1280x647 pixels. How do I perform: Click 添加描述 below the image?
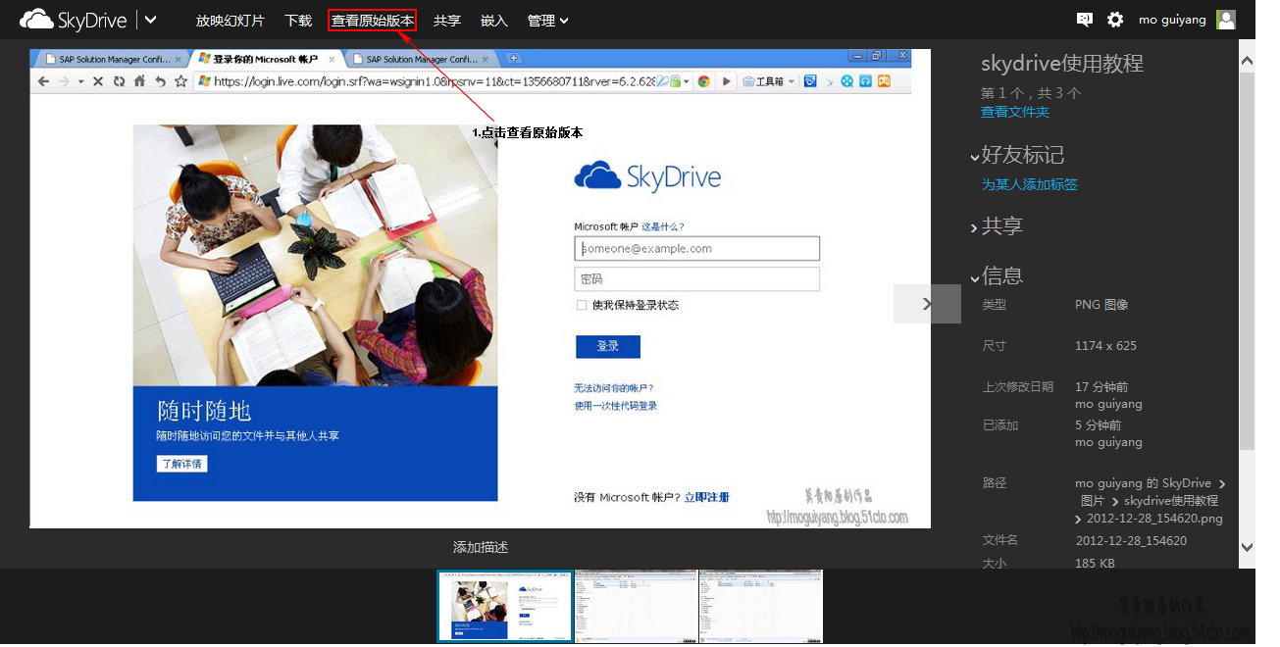[481, 547]
